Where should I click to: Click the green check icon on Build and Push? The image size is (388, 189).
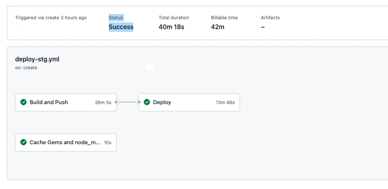pyautogui.click(x=23, y=102)
